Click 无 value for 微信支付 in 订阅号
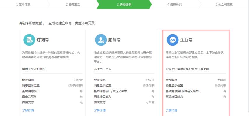The image size is (249, 116). (x=81, y=102)
